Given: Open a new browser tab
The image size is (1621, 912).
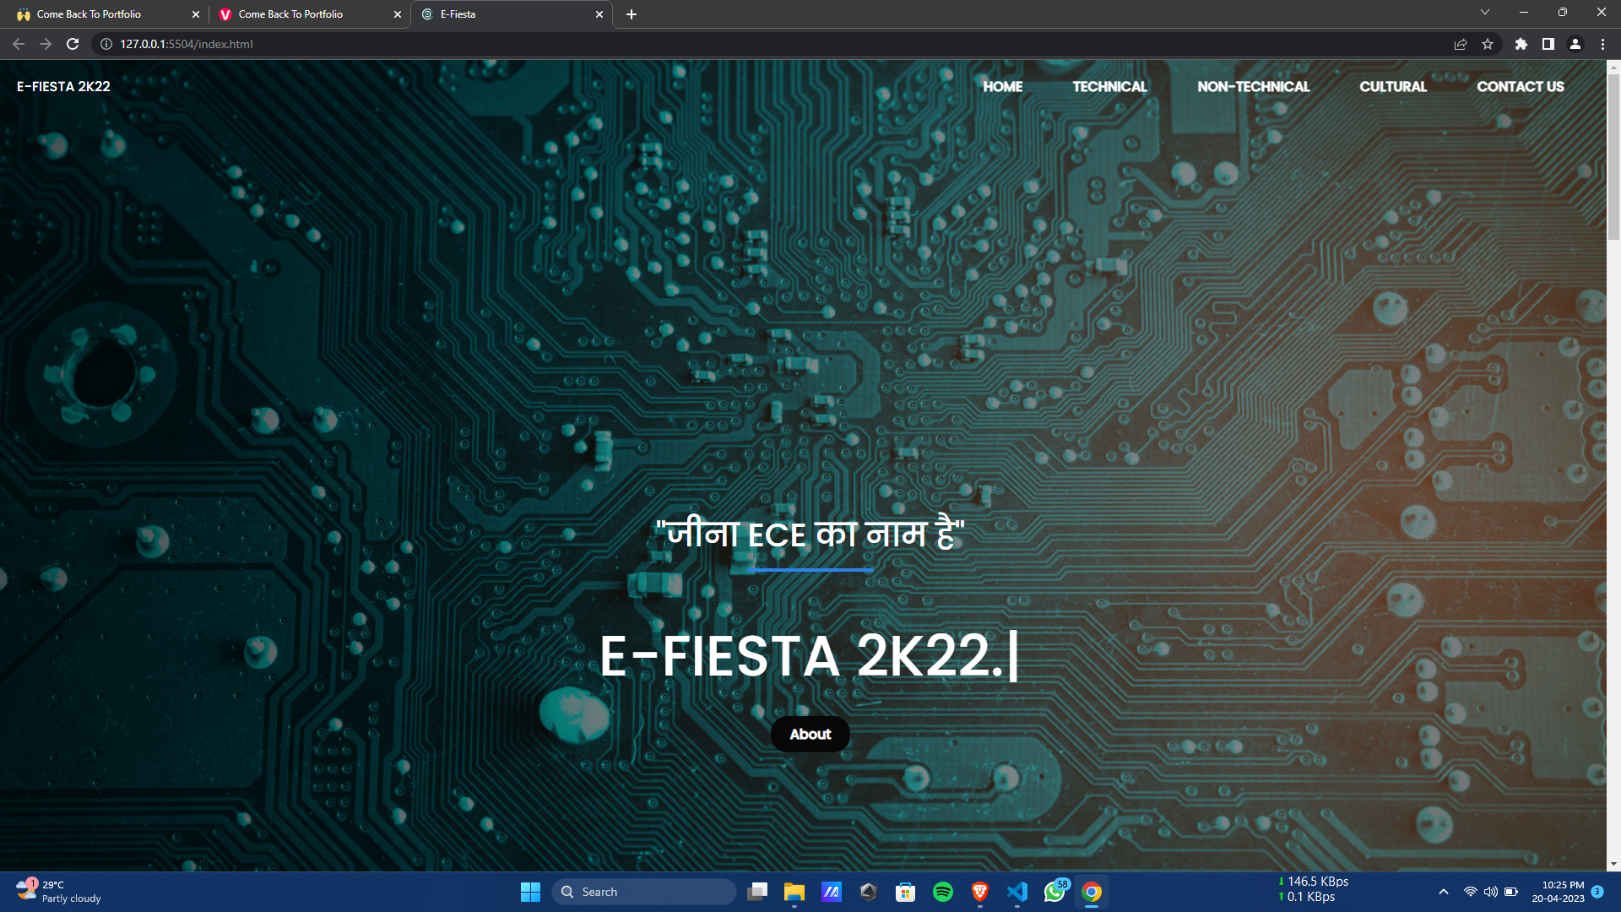Looking at the screenshot, I should [632, 14].
